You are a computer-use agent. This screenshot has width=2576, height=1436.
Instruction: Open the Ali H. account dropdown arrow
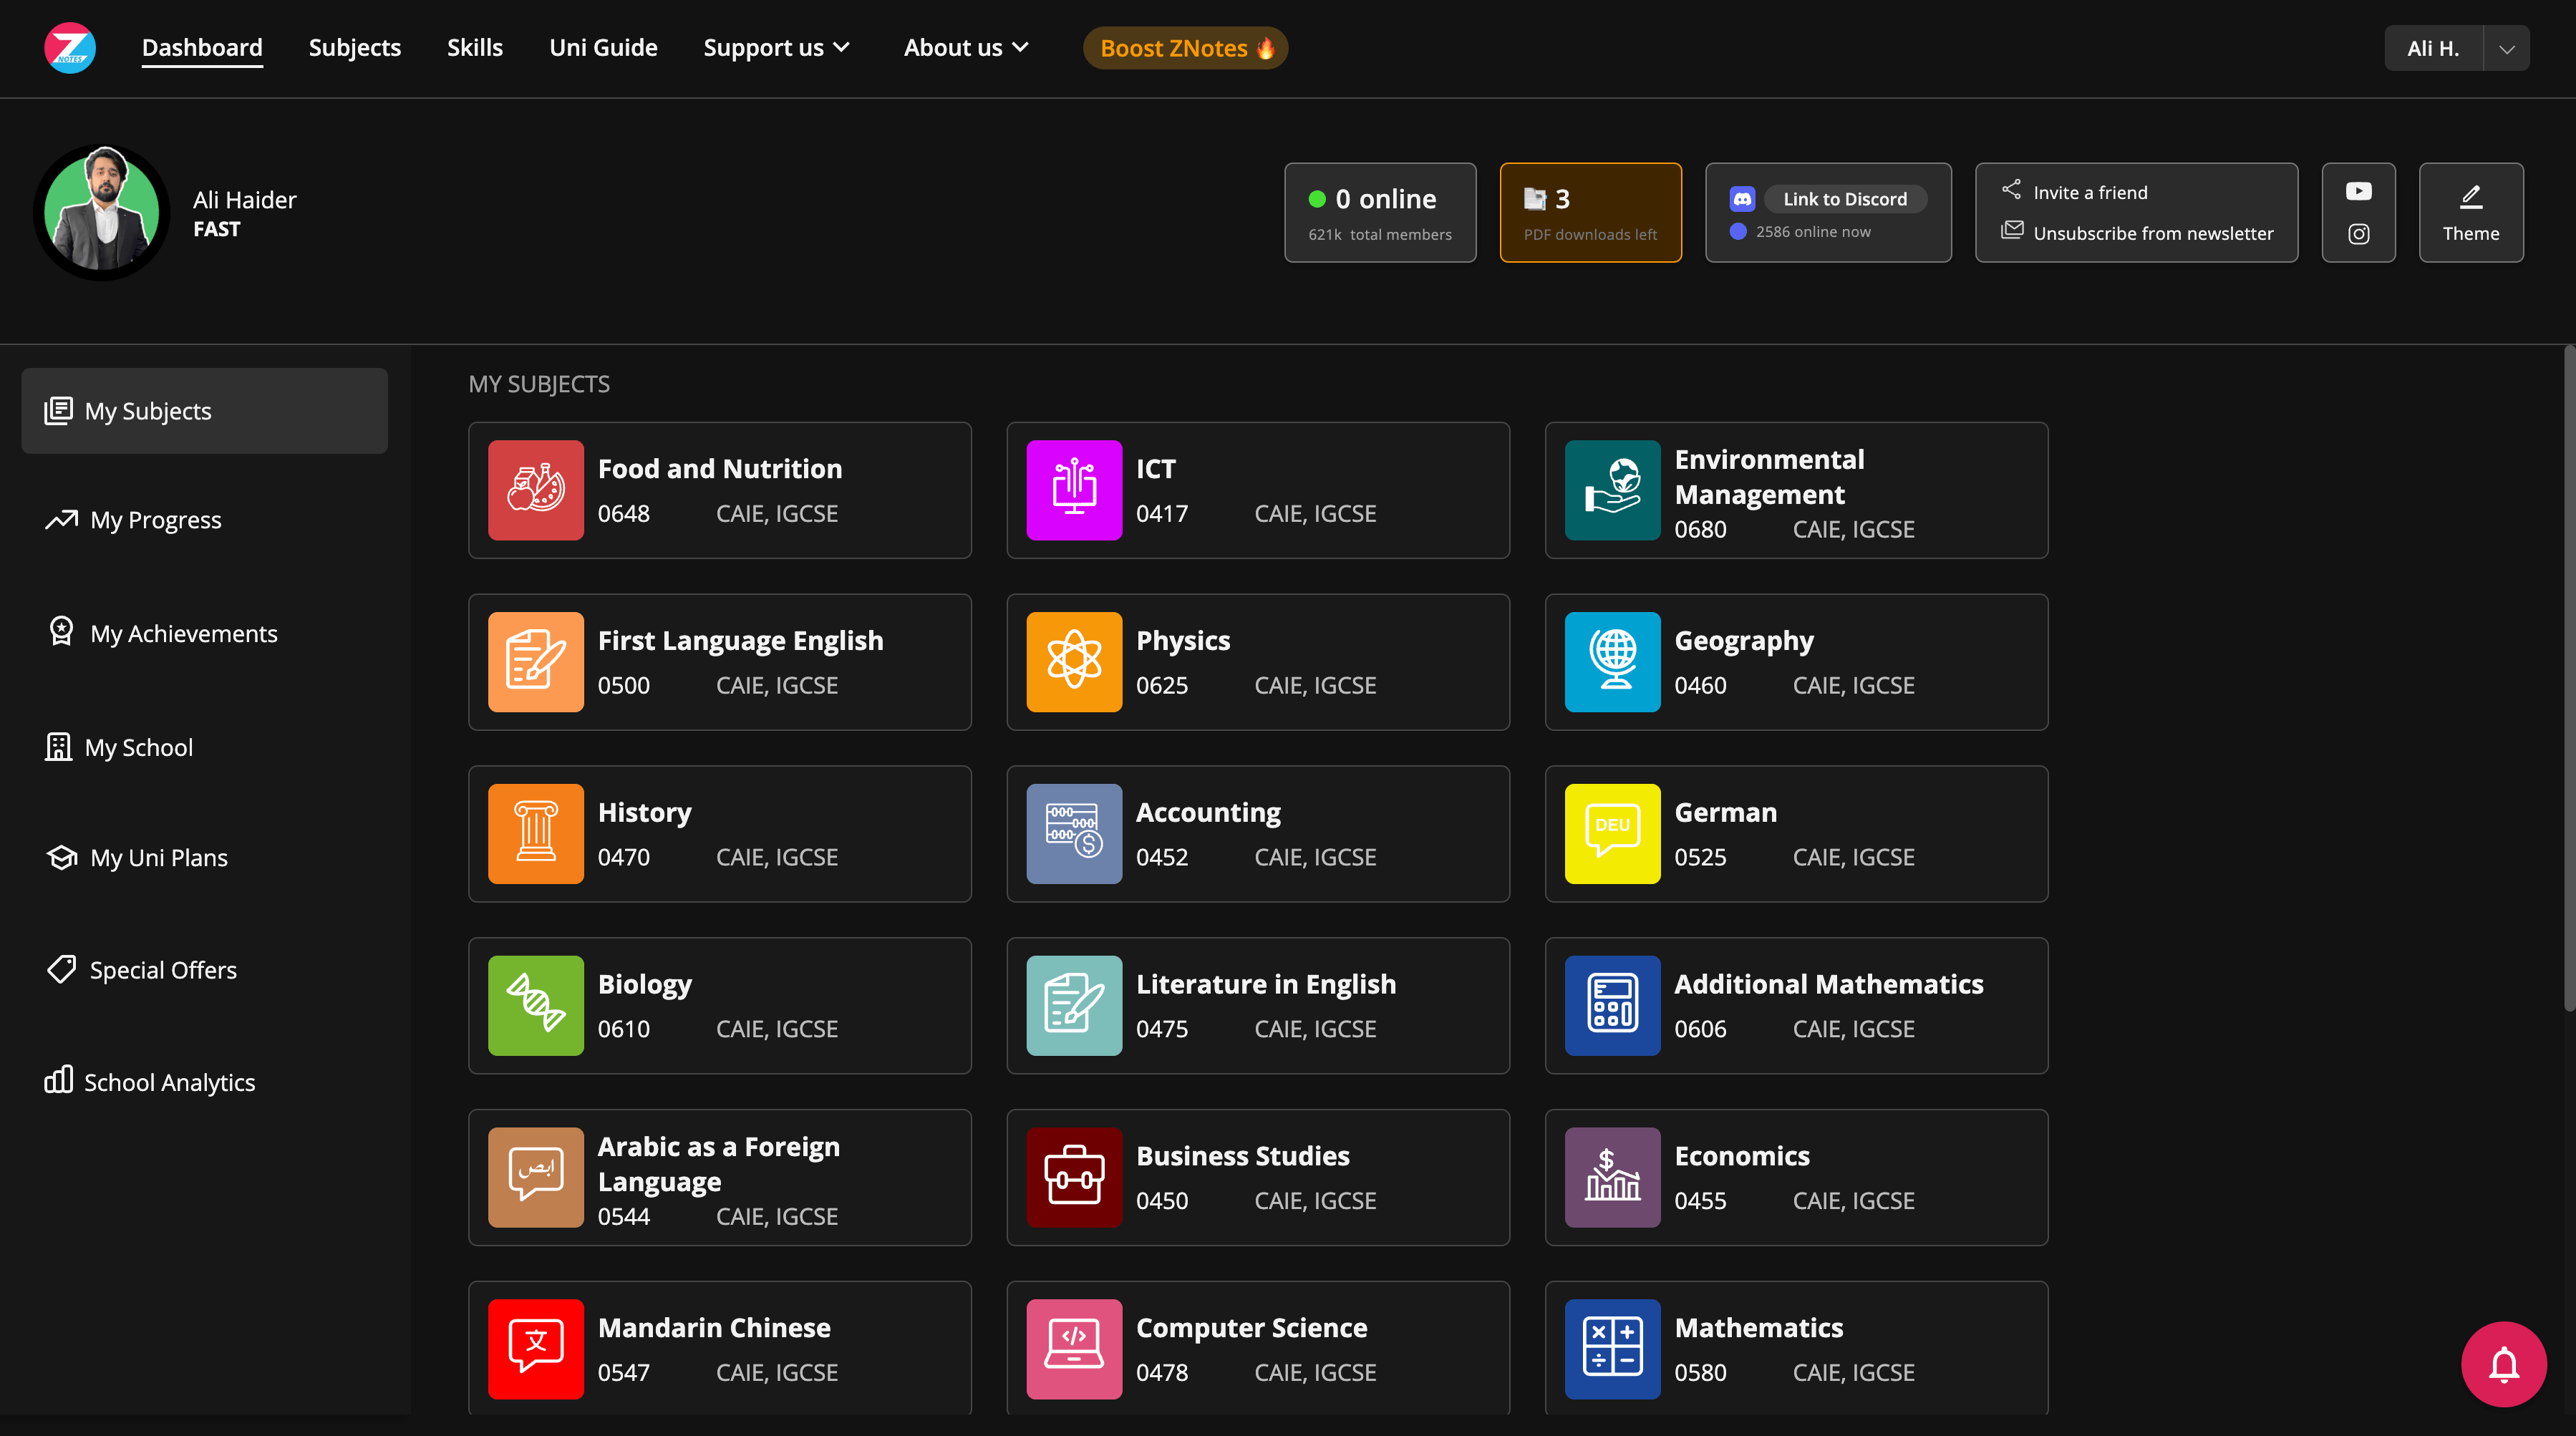(2506, 49)
